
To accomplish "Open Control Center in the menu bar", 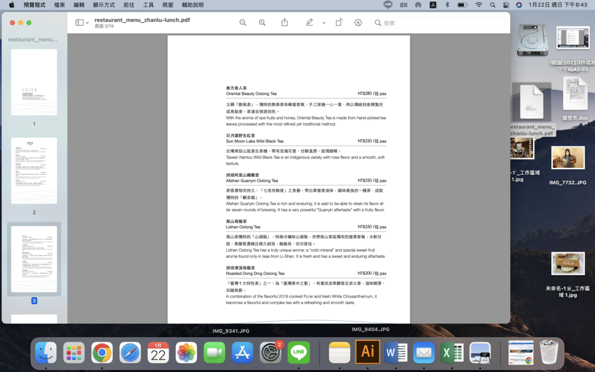I will pos(506,5).
